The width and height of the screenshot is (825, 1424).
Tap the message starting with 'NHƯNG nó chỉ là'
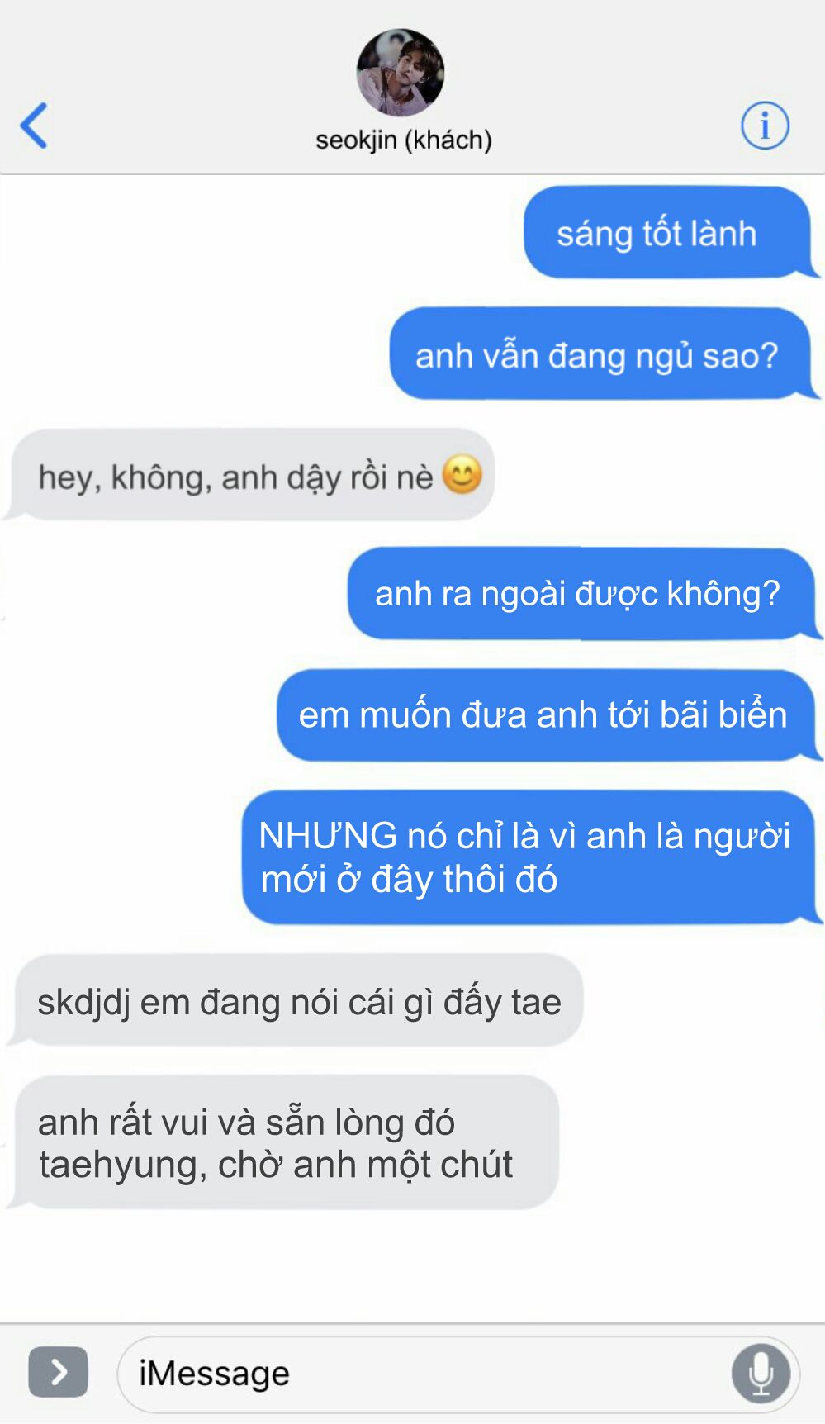(x=530, y=857)
